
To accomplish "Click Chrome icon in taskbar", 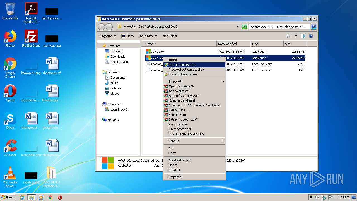I will pyautogui.click(x=50, y=197).
